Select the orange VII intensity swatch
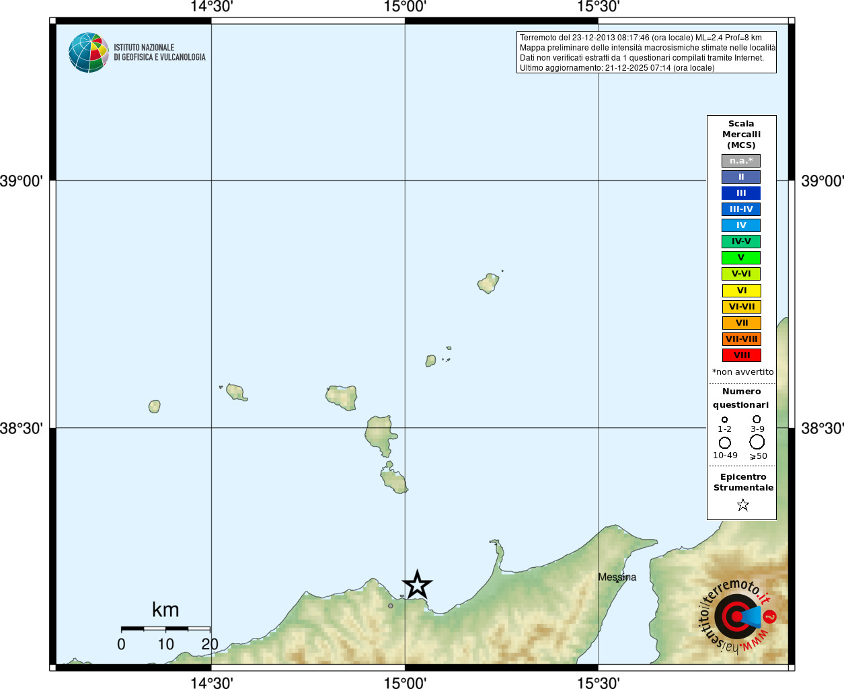The width and height of the screenshot is (844, 689). (x=742, y=323)
